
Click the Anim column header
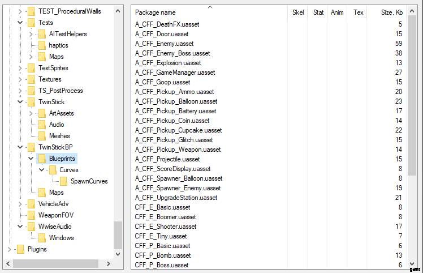(337, 12)
